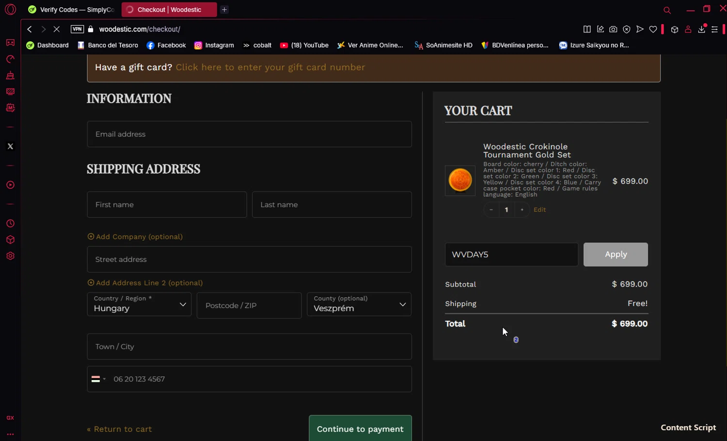
Task: Click the GX icon at sidebar bottom
Action: coord(10,418)
